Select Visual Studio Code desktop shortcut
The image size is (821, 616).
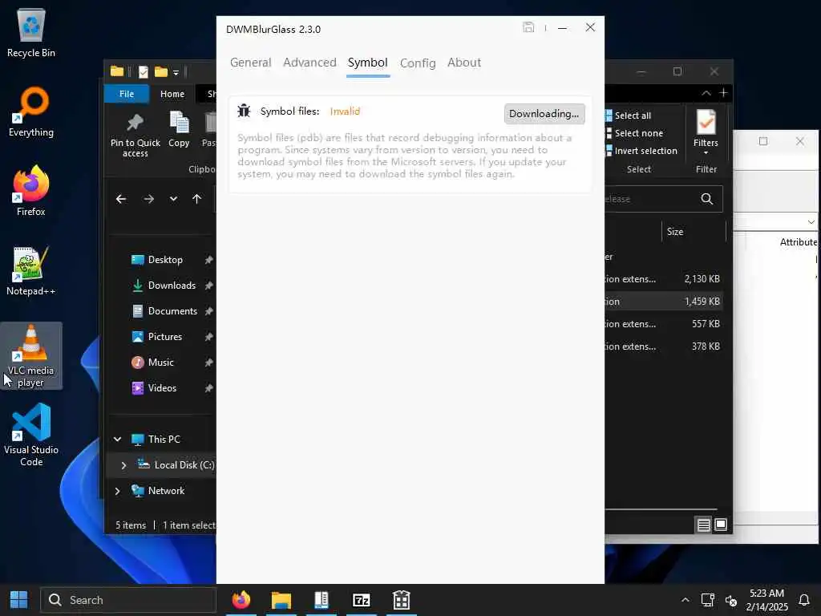(31, 435)
